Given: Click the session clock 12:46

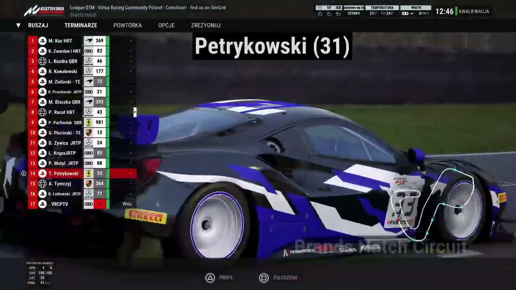Looking at the screenshot, I should pos(444,11).
